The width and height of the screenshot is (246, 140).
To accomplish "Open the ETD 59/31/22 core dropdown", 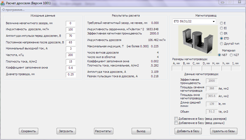I will click(194, 22).
